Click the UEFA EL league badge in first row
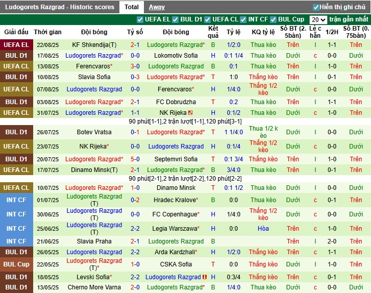371x293 pixels. (16, 45)
